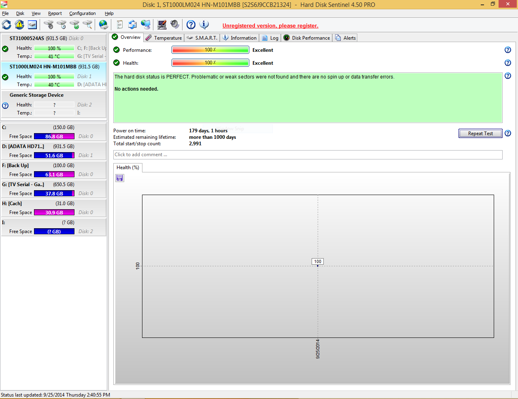
Task: Open the Report menu
Action: coord(55,13)
